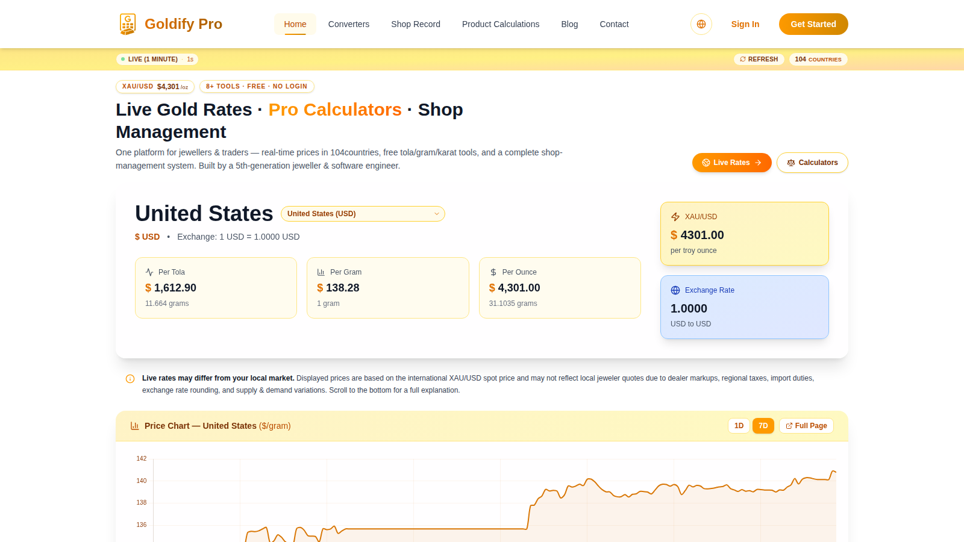Click the price chart line area
Image resolution: width=964 pixels, height=542 pixels.
pos(495,501)
